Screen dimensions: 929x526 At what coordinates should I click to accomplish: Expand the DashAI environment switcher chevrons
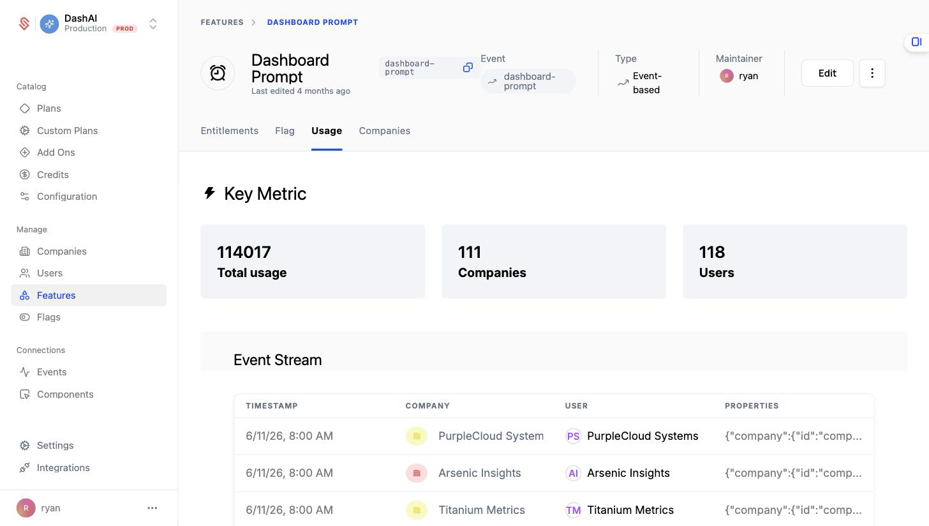153,24
